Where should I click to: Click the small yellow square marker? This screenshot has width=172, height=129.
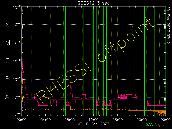(132, 27)
